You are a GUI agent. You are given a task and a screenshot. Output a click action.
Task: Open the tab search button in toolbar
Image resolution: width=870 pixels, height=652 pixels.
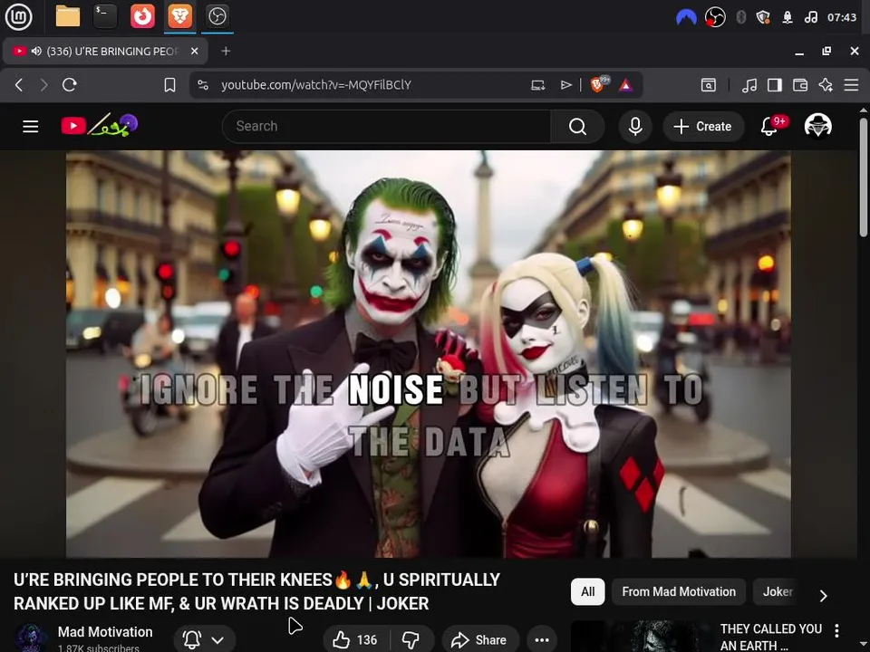pyautogui.click(x=709, y=85)
